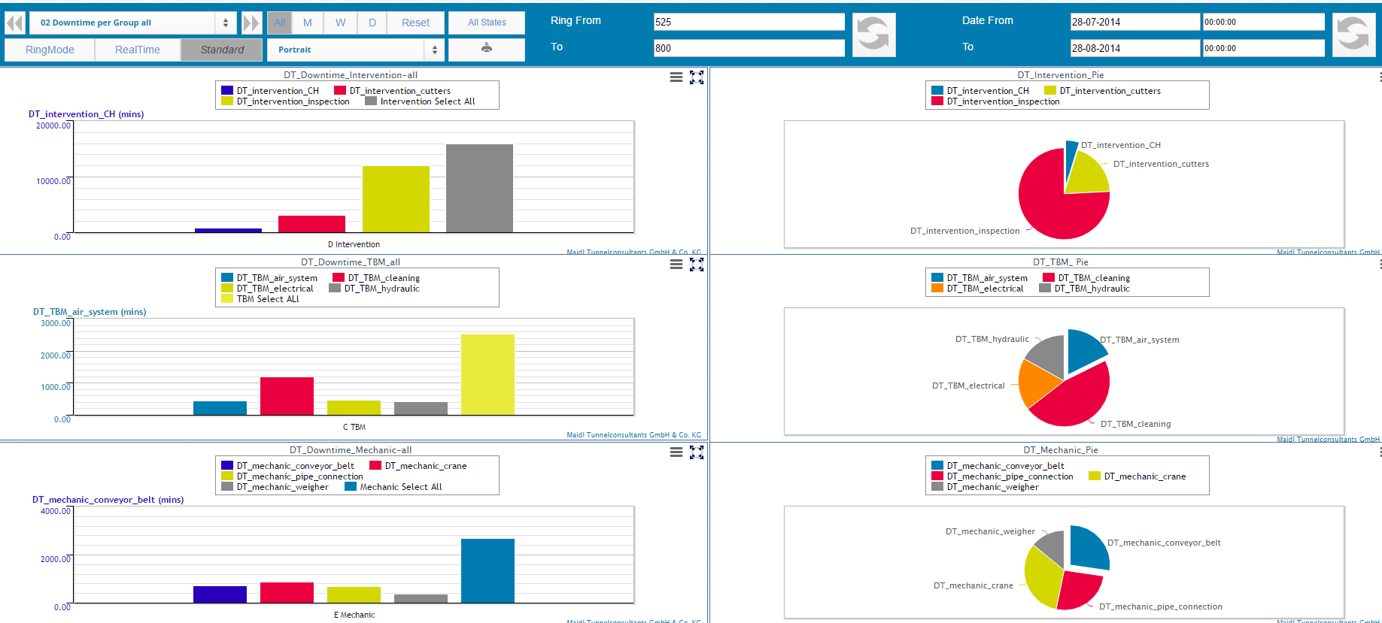Switch to RealTime tab
The image size is (1382, 623).
coord(137,50)
